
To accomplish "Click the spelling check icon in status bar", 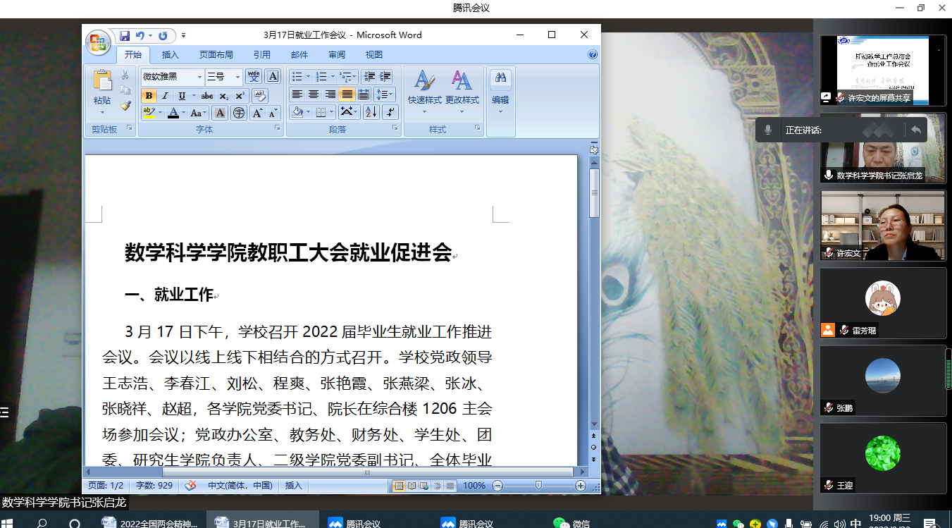I will [190, 486].
